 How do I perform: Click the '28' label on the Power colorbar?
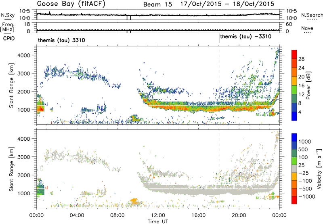click(301, 59)
